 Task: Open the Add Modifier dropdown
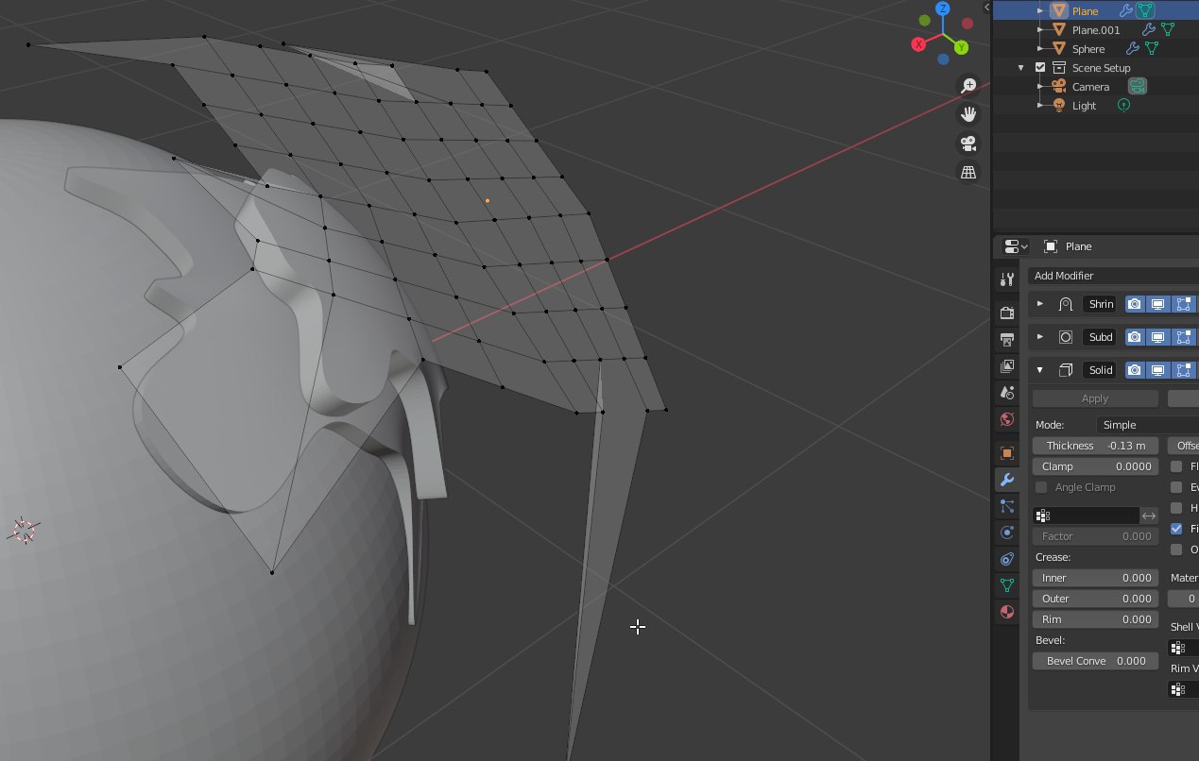tap(1112, 276)
